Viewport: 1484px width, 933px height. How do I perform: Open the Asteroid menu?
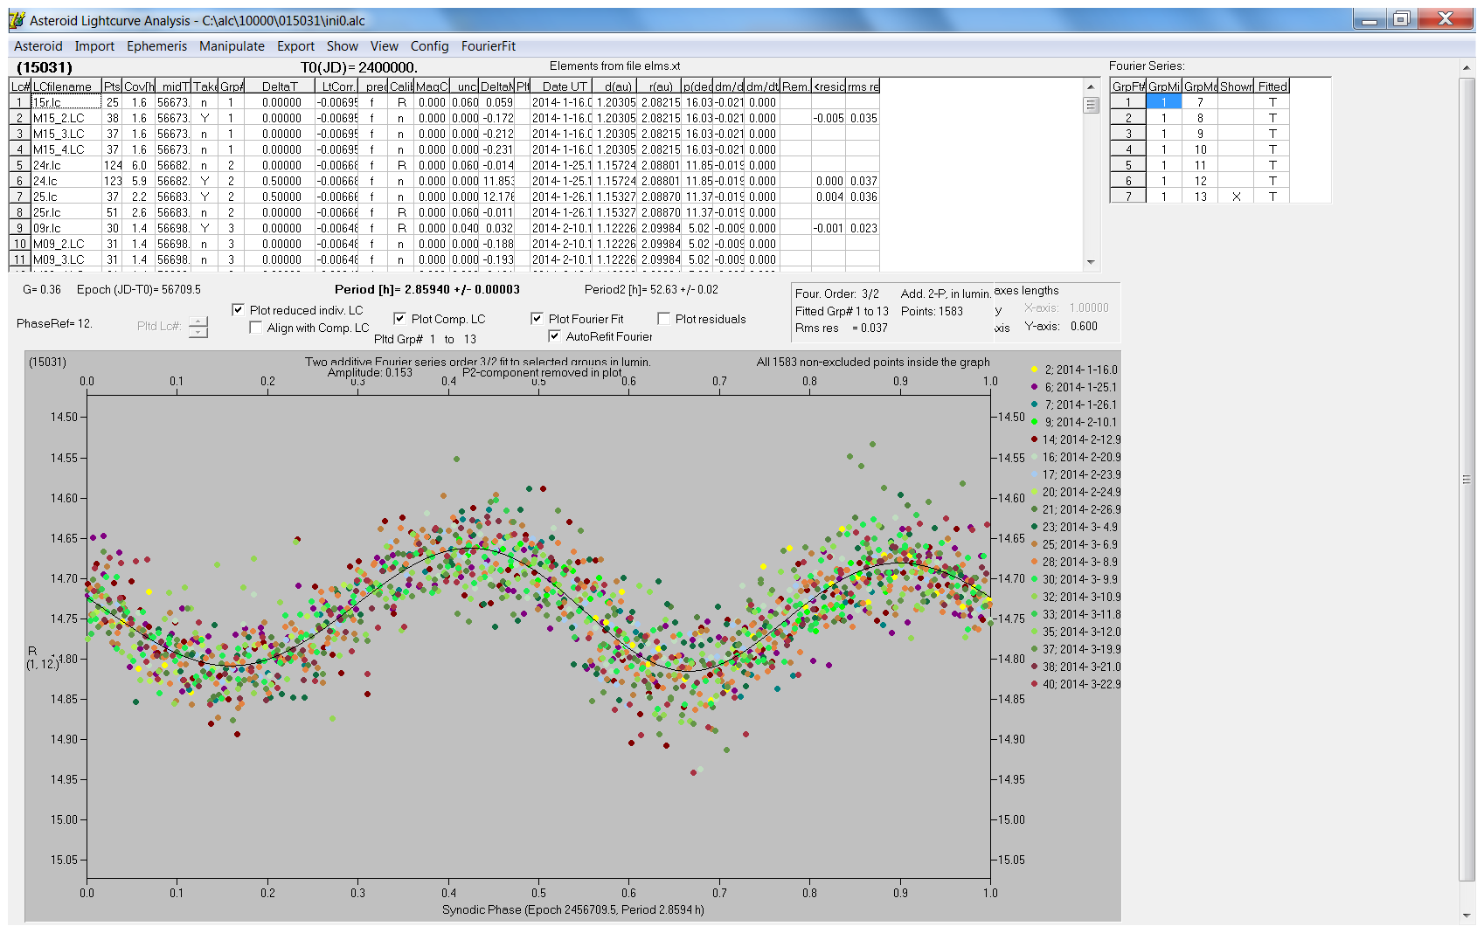pos(38,46)
